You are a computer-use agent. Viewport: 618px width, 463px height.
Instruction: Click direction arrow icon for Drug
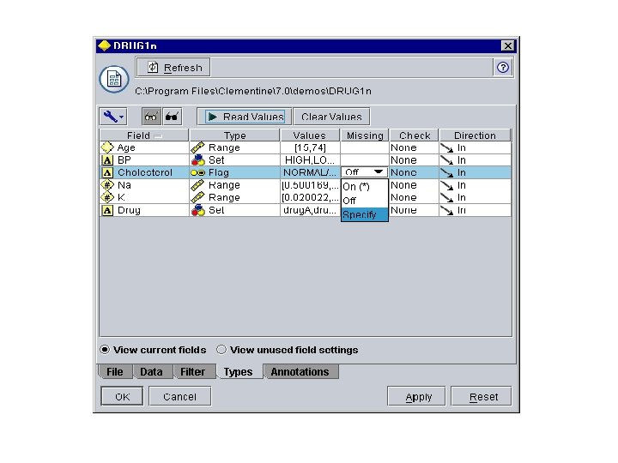coord(447,211)
